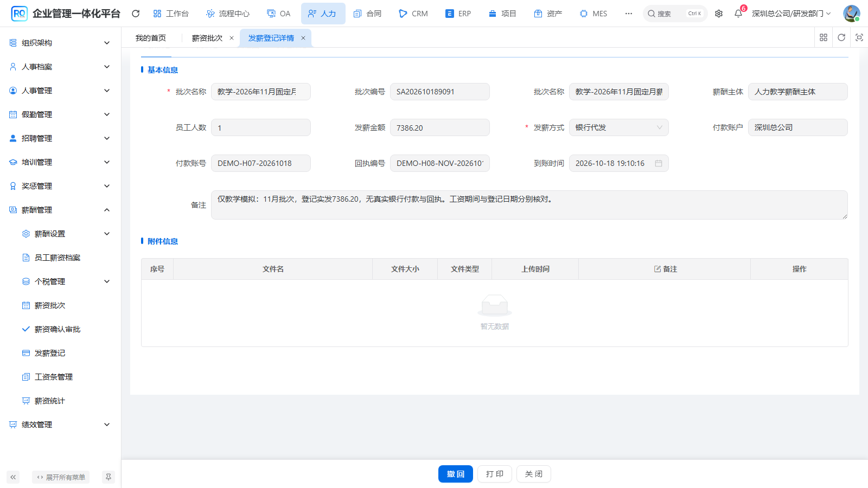Open the 资产 module
The height and width of the screenshot is (488, 868).
click(548, 14)
